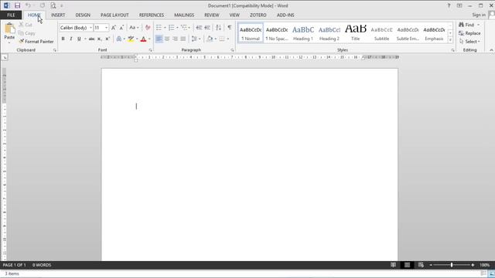495x278 pixels.
Task: Click Replace in Editing group
Action: click(x=469, y=33)
